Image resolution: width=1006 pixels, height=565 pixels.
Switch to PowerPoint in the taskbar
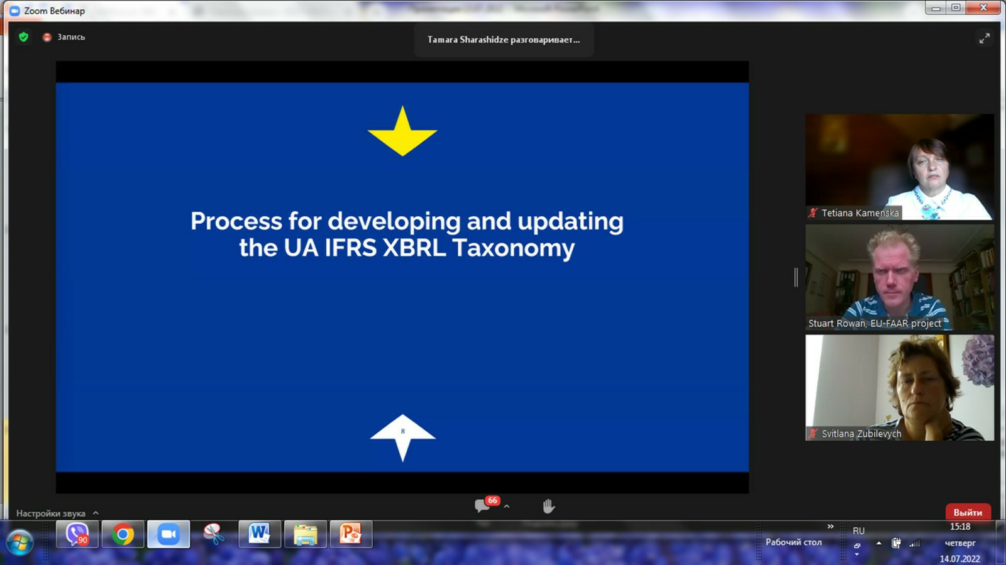pos(350,535)
